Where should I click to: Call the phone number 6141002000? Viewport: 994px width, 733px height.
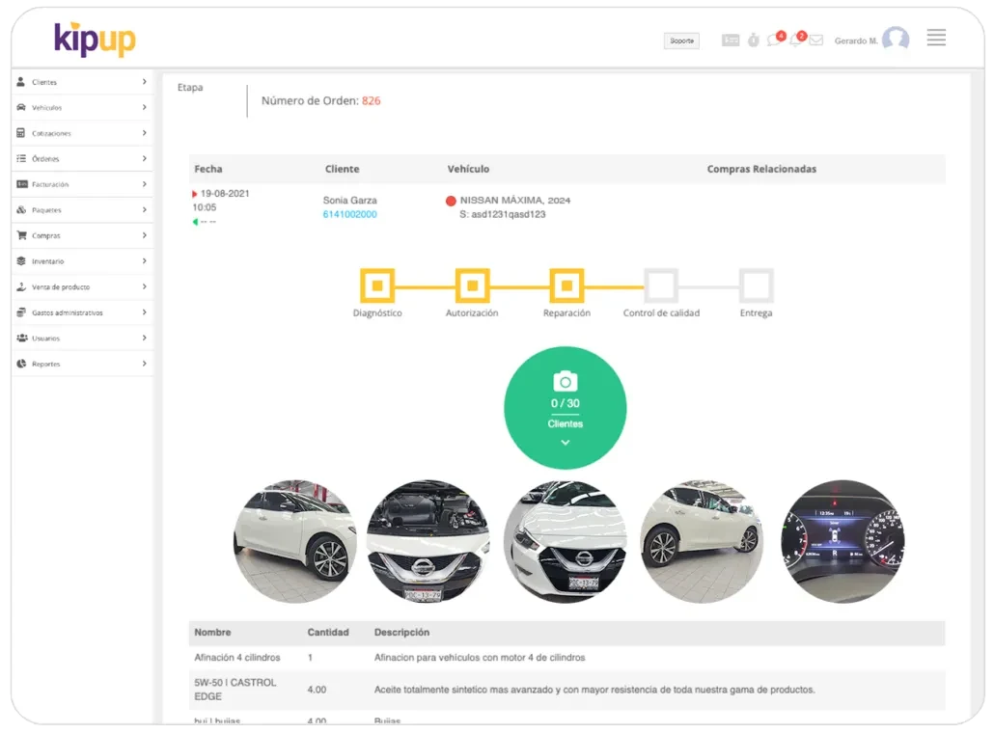point(350,214)
